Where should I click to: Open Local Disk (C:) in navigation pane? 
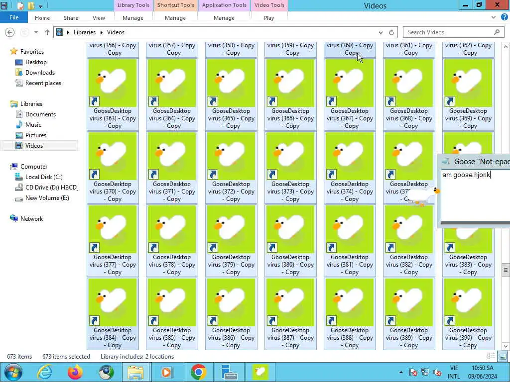point(44,177)
